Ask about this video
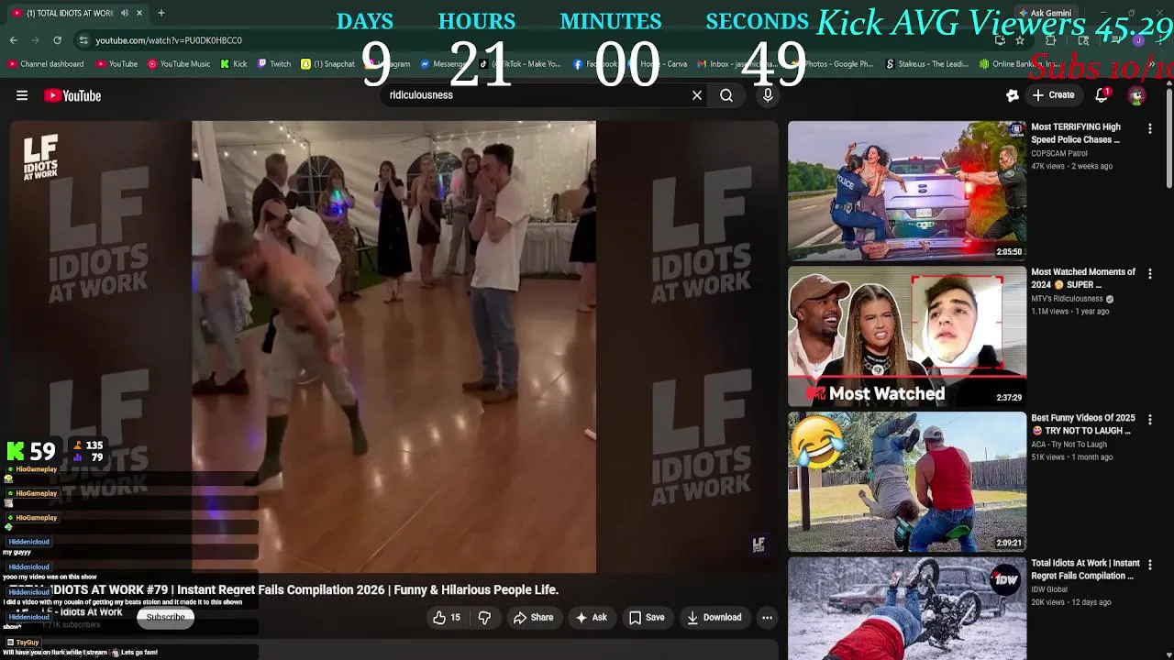Viewport: 1174px width, 660px height. 591,618
